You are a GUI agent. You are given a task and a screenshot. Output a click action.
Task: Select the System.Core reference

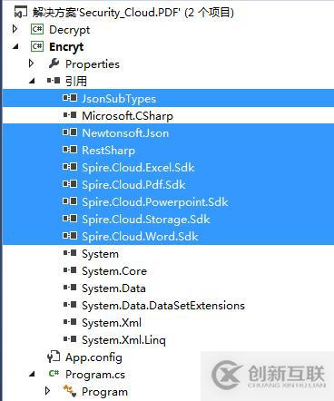point(114,271)
